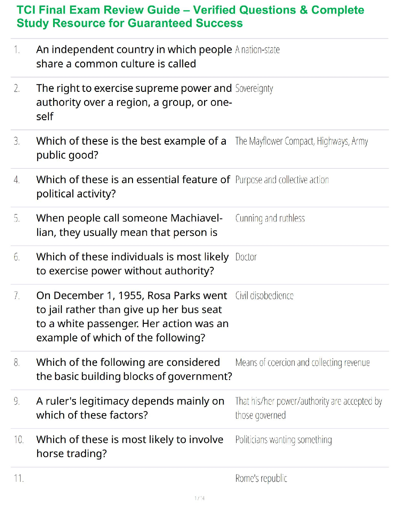
Task: Click the 'Cunning and ruthless' answer
Action: [x=270, y=218]
